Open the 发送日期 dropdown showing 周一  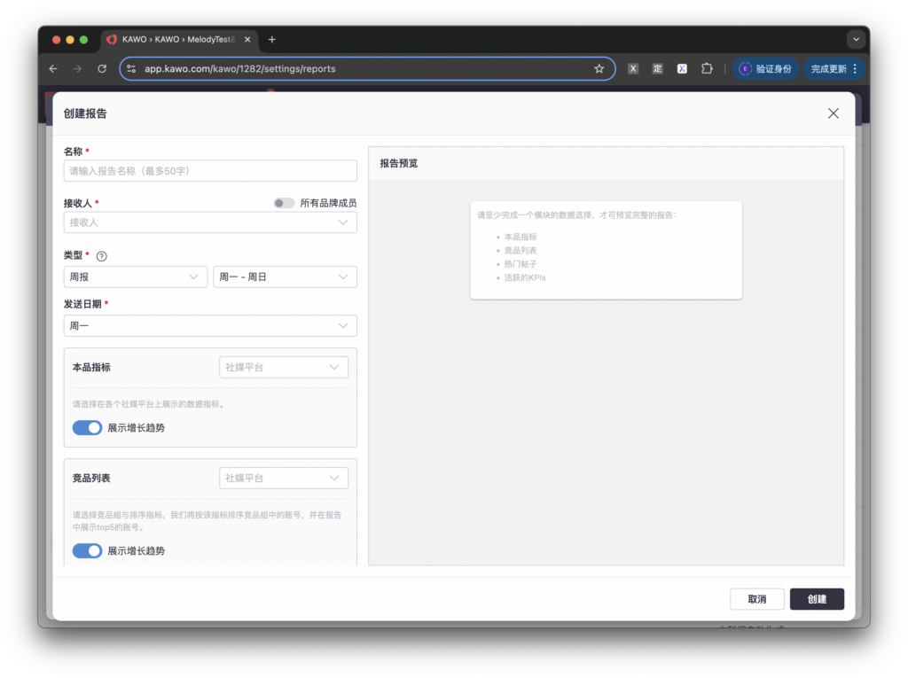tap(210, 326)
